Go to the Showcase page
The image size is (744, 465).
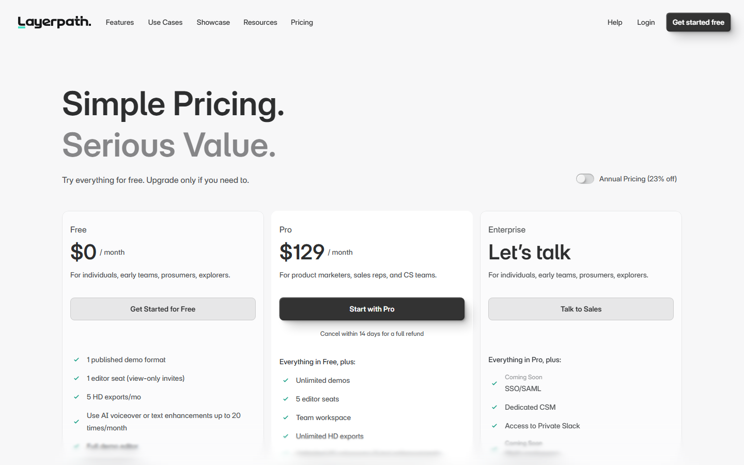(213, 22)
